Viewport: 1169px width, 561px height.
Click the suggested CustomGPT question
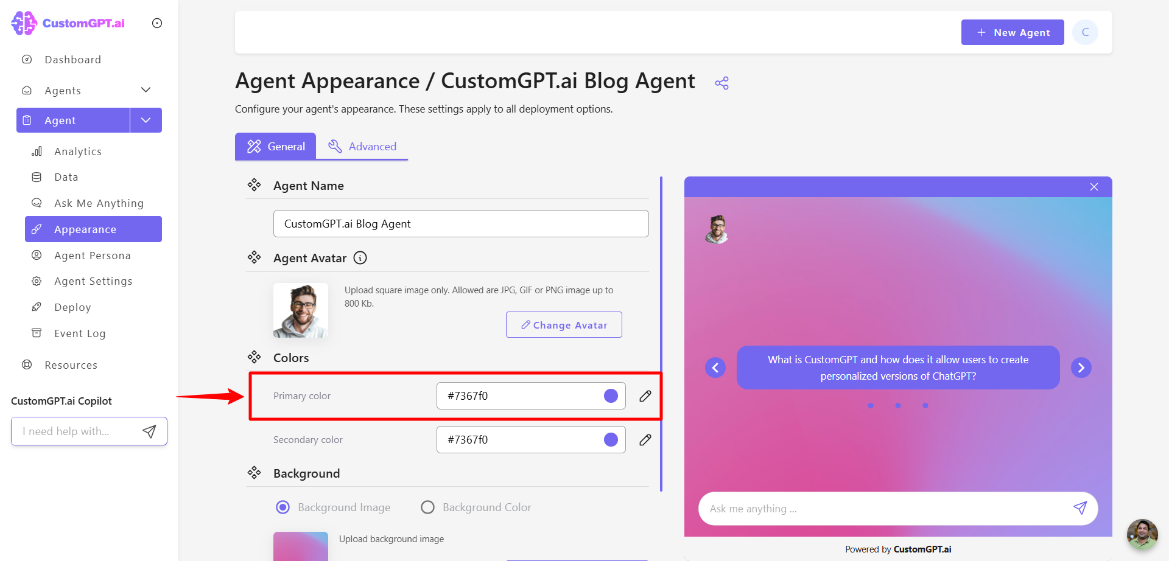pos(898,368)
